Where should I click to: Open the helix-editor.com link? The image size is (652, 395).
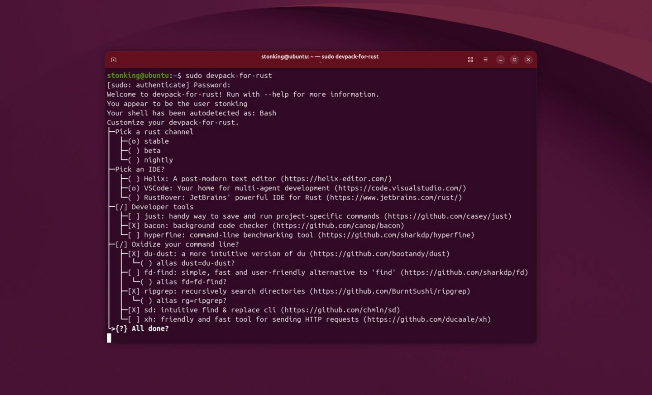pyautogui.click(x=336, y=179)
